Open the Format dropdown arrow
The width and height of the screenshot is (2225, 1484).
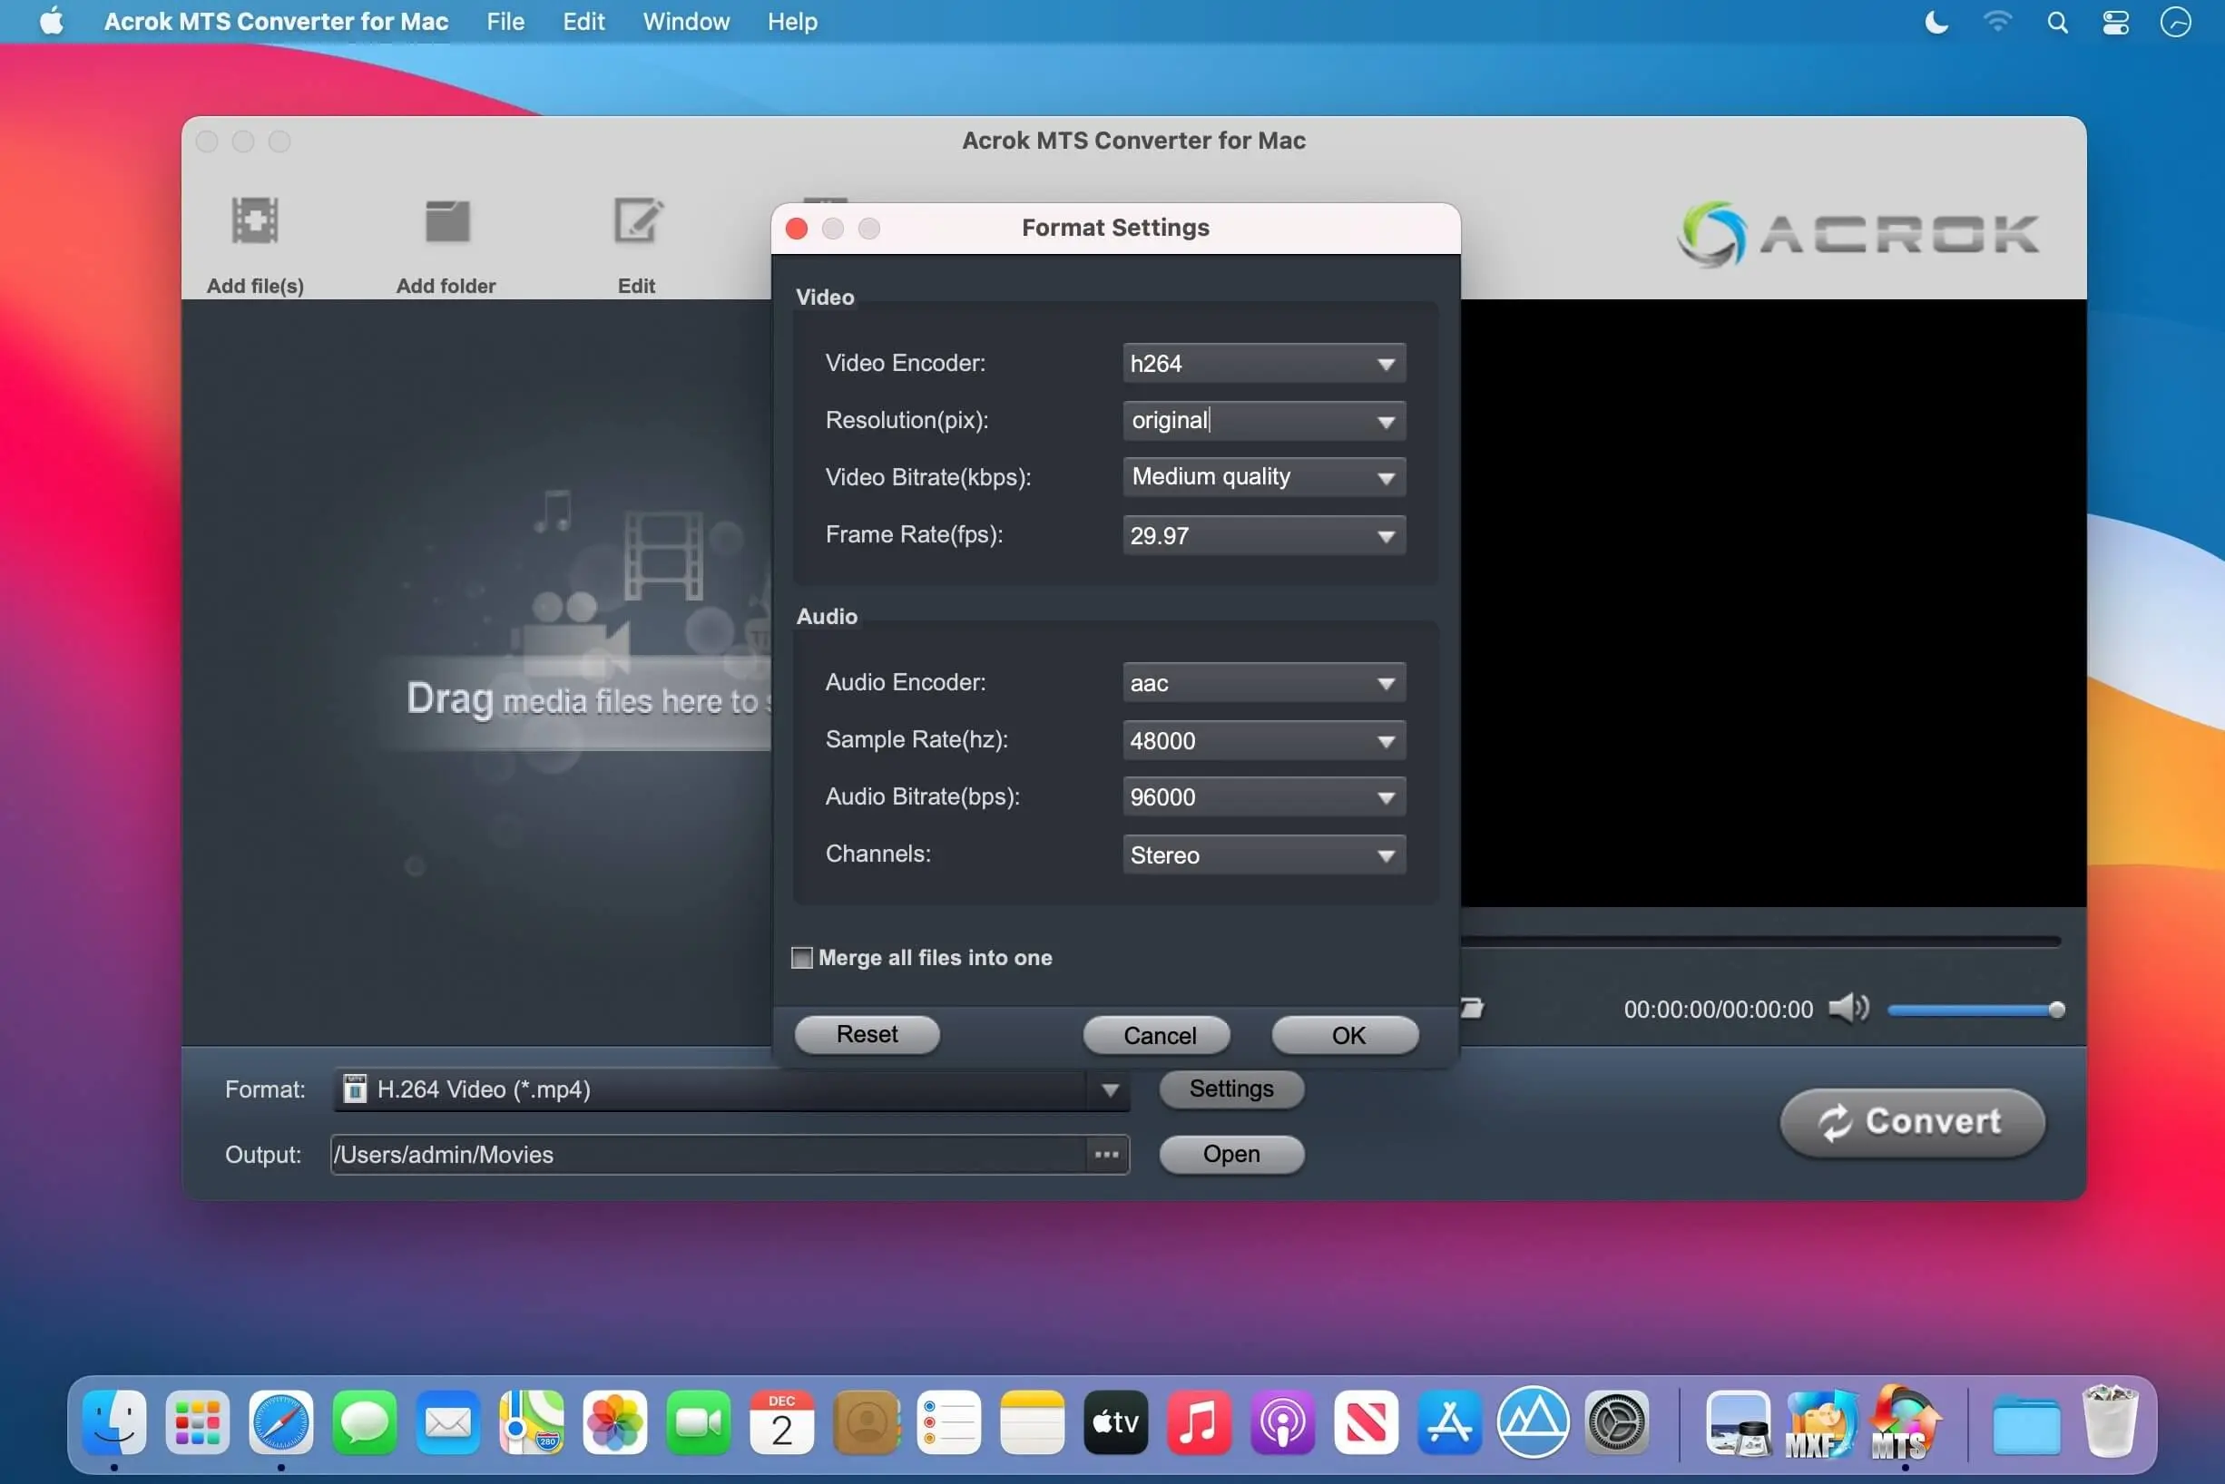tap(1110, 1090)
